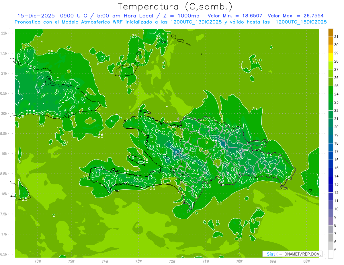The width and height of the screenshot is (344, 265).
Task: Click the '20' color scale label
Action: 337,127
